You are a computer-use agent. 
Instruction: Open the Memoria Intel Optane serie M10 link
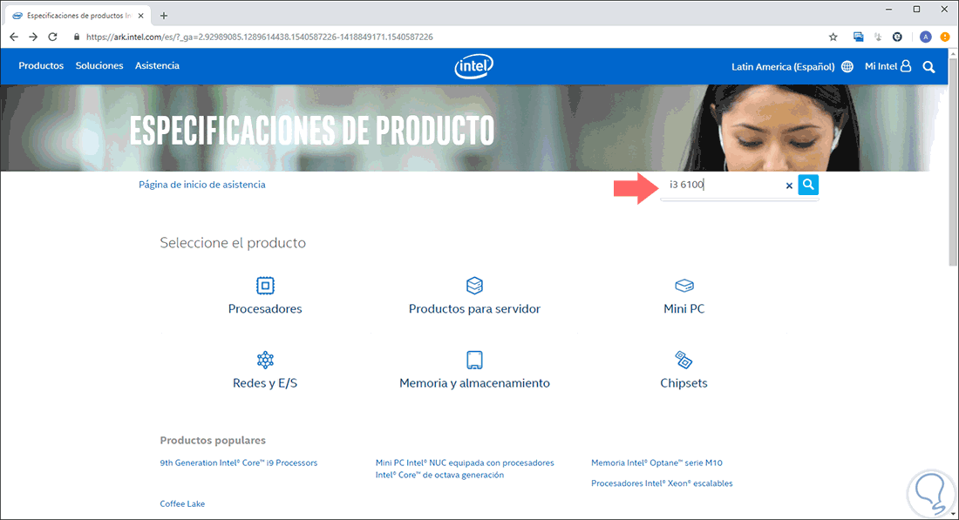[656, 463]
